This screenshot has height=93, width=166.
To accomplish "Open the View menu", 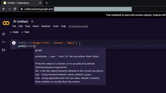I will [27, 26].
